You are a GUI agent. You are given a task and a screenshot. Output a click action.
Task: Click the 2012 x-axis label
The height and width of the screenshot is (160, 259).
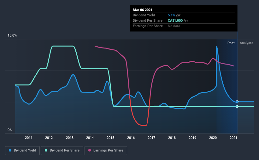click(49, 138)
